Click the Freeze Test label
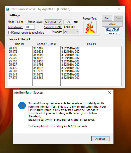131x153 pixels. [x=90, y=19]
